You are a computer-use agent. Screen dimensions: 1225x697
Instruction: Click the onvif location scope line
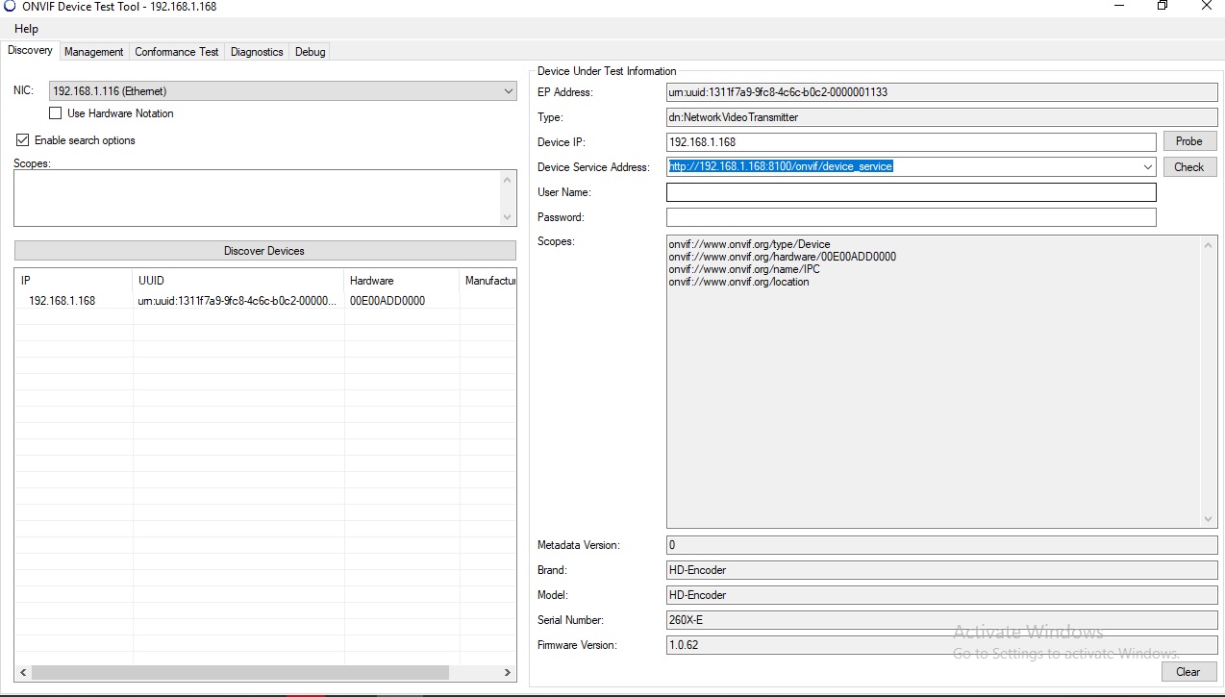click(x=738, y=282)
